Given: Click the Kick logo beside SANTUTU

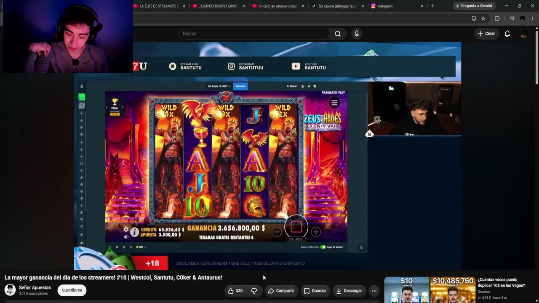Looking at the screenshot, I should point(173,66).
